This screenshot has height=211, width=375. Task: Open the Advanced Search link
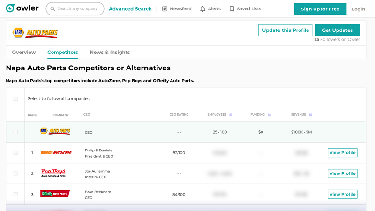(x=130, y=9)
